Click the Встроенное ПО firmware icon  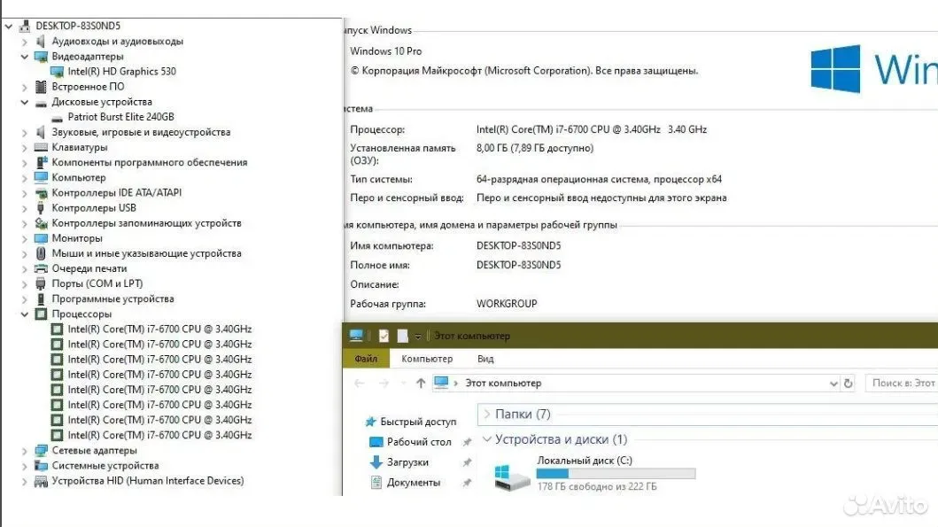point(41,87)
